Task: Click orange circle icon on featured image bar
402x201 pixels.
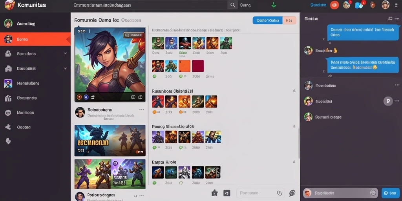Action: click(x=79, y=97)
